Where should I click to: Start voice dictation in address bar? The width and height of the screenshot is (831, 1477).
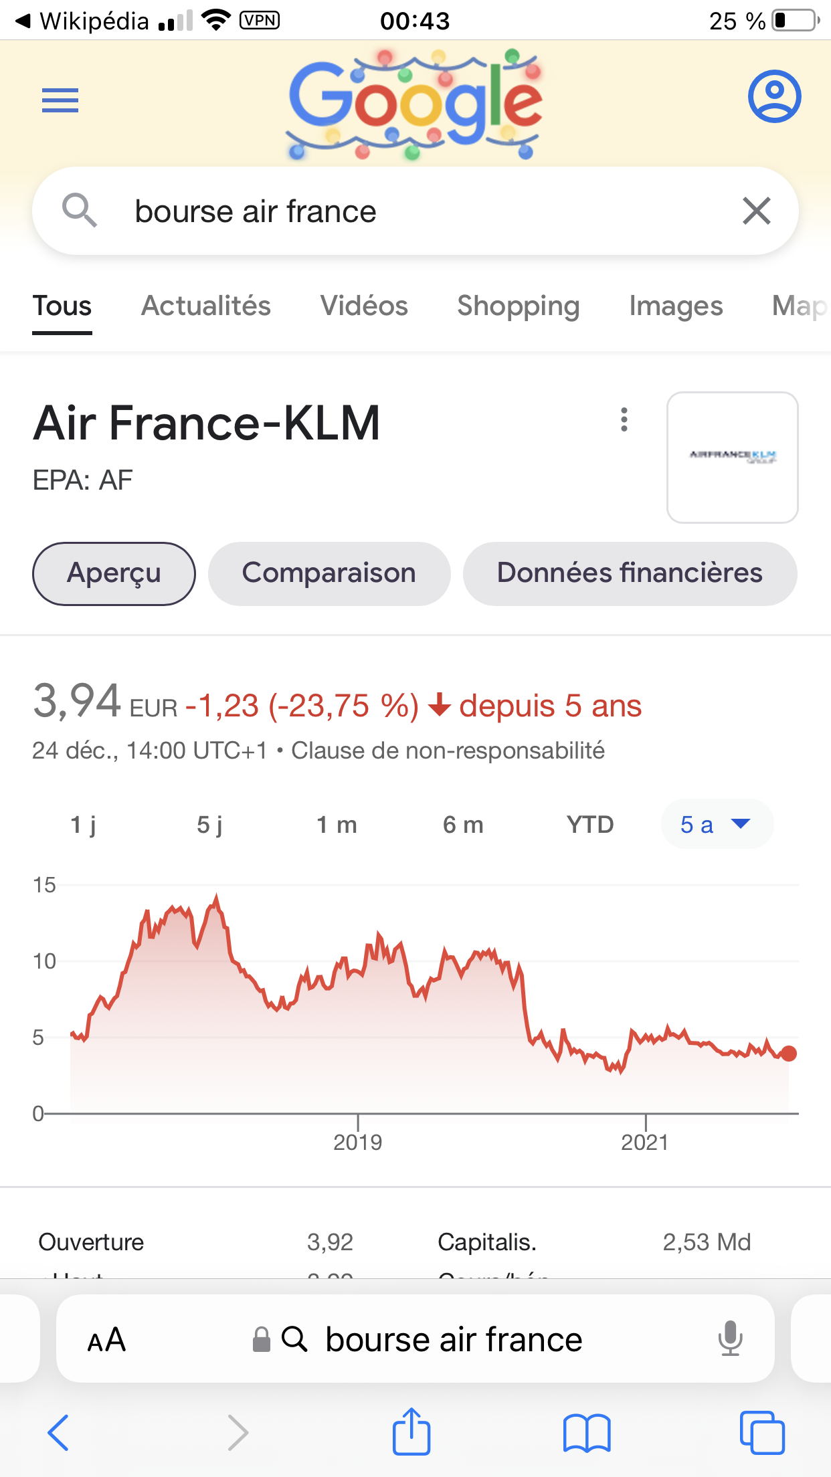(x=730, y=1339)
